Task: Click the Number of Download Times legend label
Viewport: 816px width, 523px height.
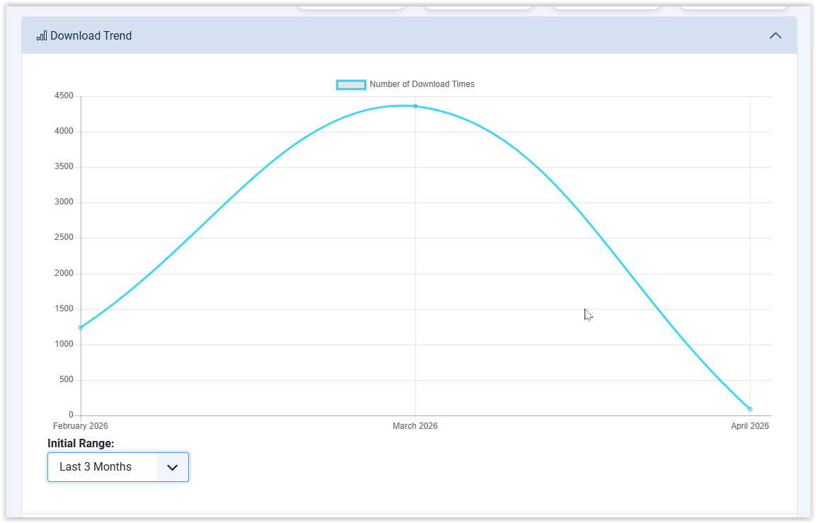Action: [x=422, y=84]
